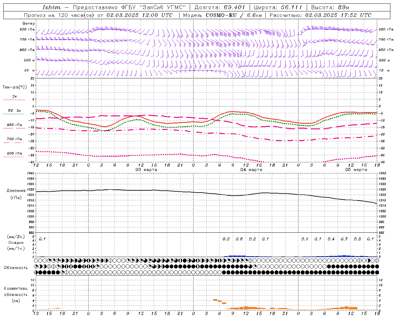
Task: Click the "Высота: 89м" elevation text
Action: [x=330, y=7]
